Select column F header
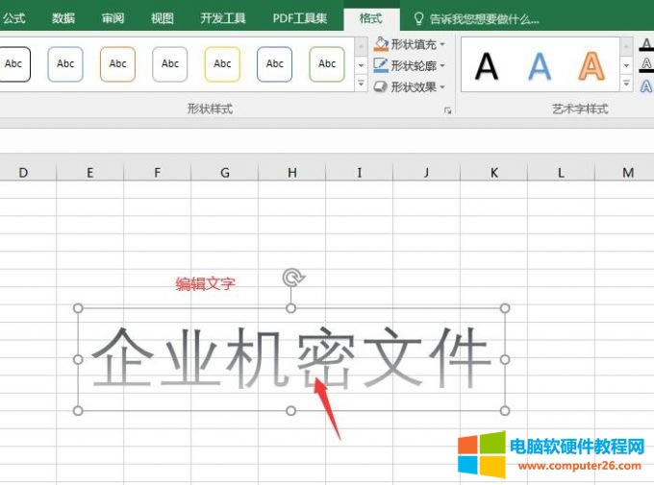This screenshot has width=654, height=485. pyautogui.click(x=157, y=172)
